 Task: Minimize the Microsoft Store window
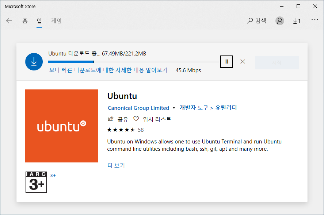tap(281, 7)
